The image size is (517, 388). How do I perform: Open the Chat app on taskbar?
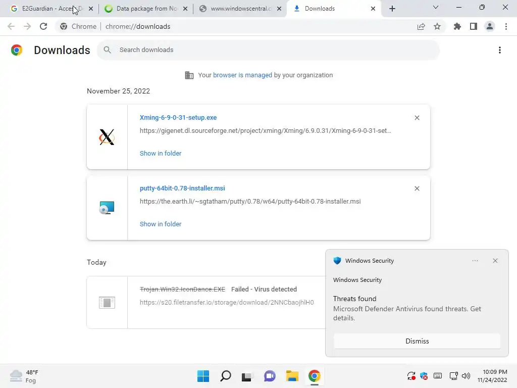tap(270, 376)
